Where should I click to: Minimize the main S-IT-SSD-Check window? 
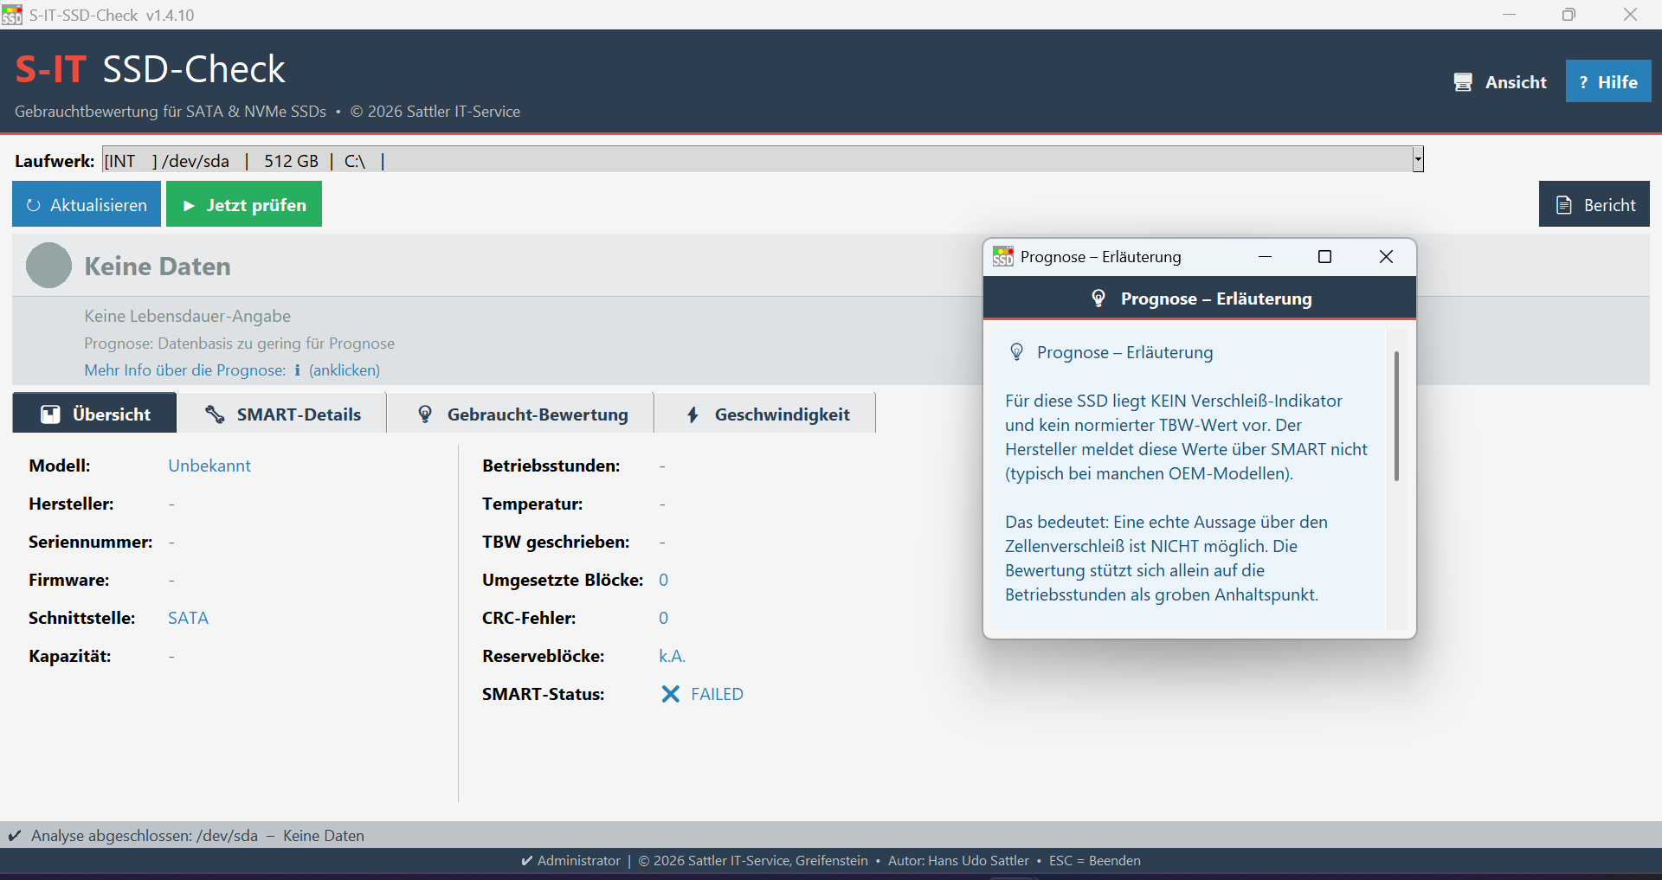coord(1509,15)
